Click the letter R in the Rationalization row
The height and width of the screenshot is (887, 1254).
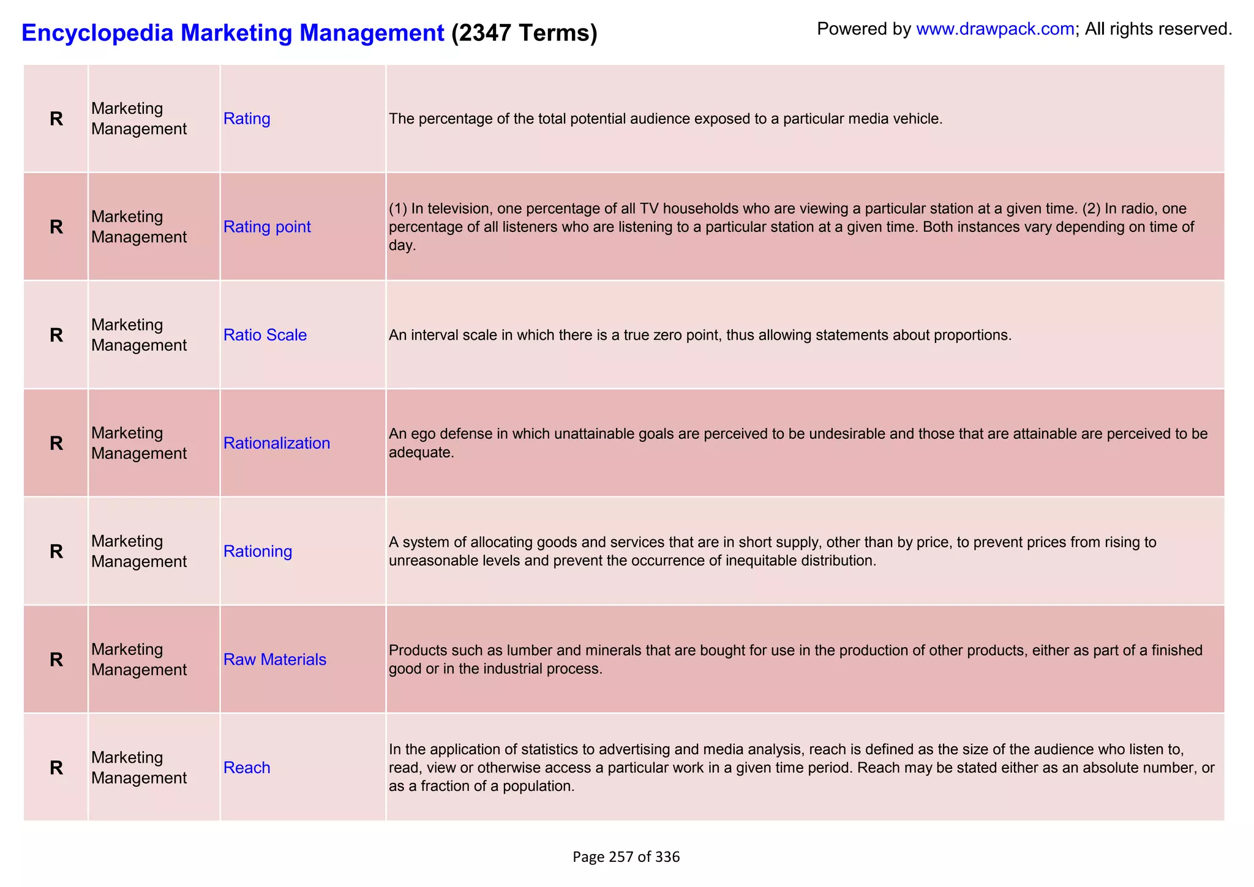(x=56, y=443)
